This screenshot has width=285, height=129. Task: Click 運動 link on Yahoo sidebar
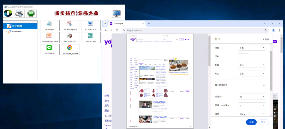[x=107, y=110]
